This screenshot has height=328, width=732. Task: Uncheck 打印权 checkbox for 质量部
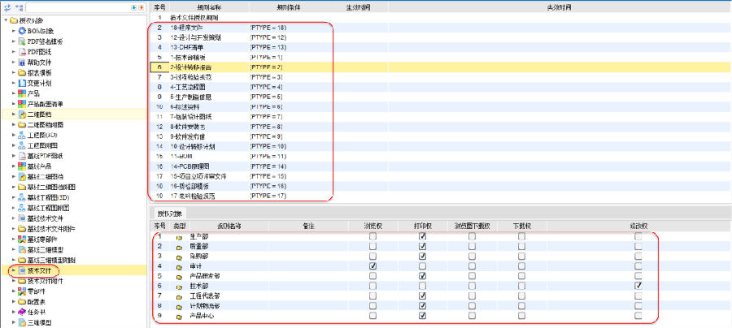pyautogui.click(x=422, y=246)
